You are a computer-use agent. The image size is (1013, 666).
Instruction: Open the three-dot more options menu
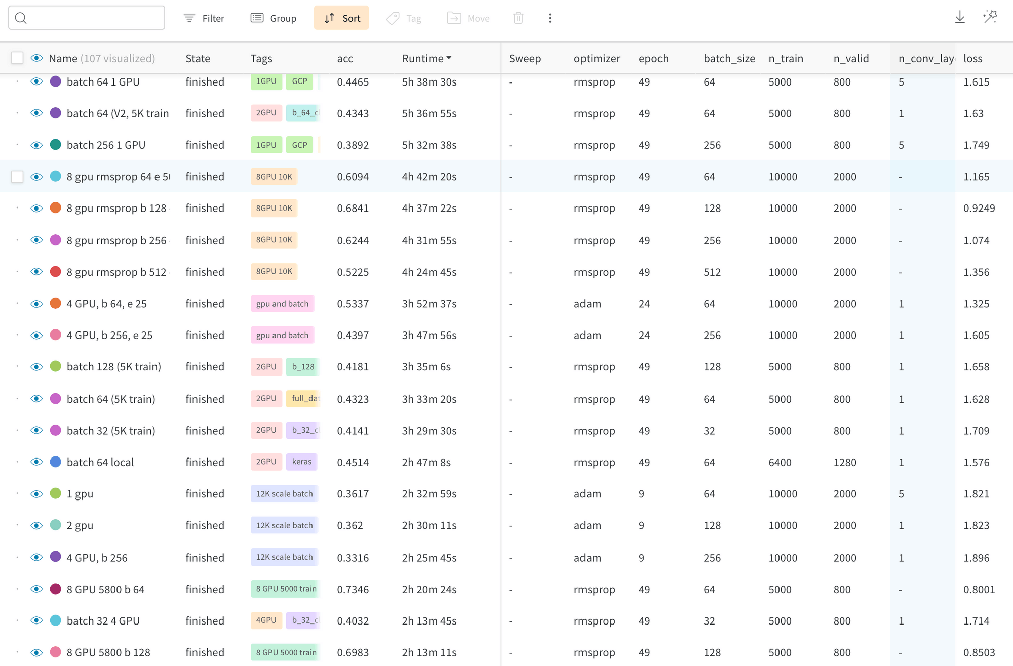point(550,18)
